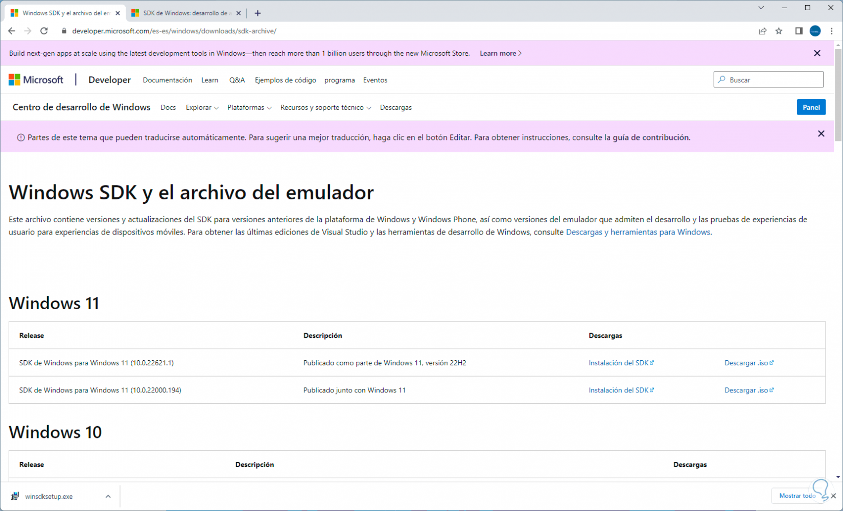This screenshot has height=511, width=843.
Task: Open Chrome profile avatar
Action: pyautogui.click(x=815, y=31)
